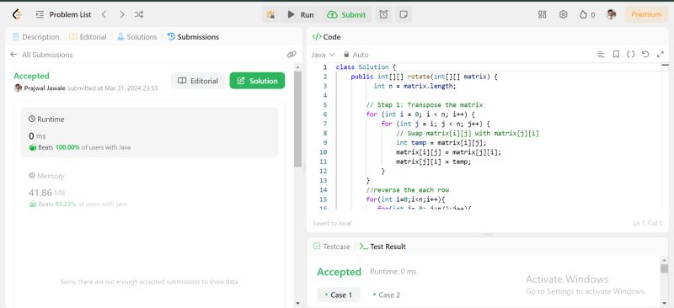The height and width of the screenshot is (308, 674).
Task: Click the Code panel header
Action: coord(327,37)
